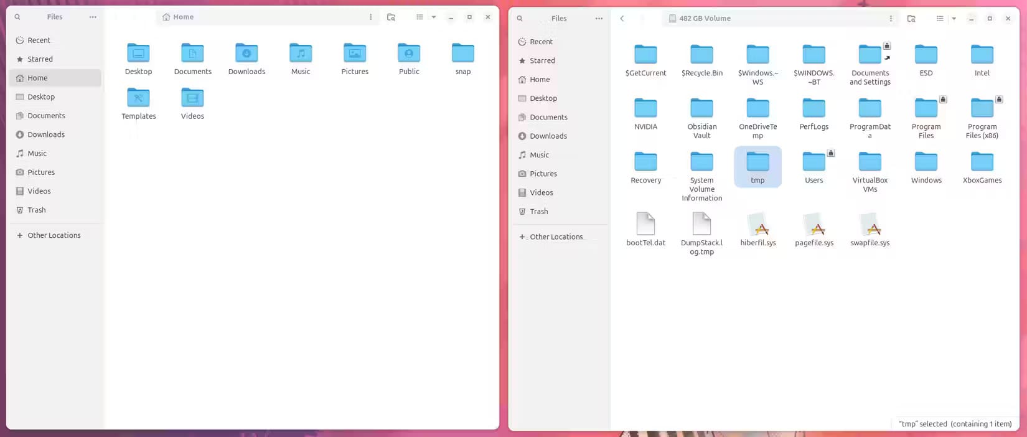Screen dimensions: 1027x437
Task: Toggle list view in Volume window
Action: [940, 18]
